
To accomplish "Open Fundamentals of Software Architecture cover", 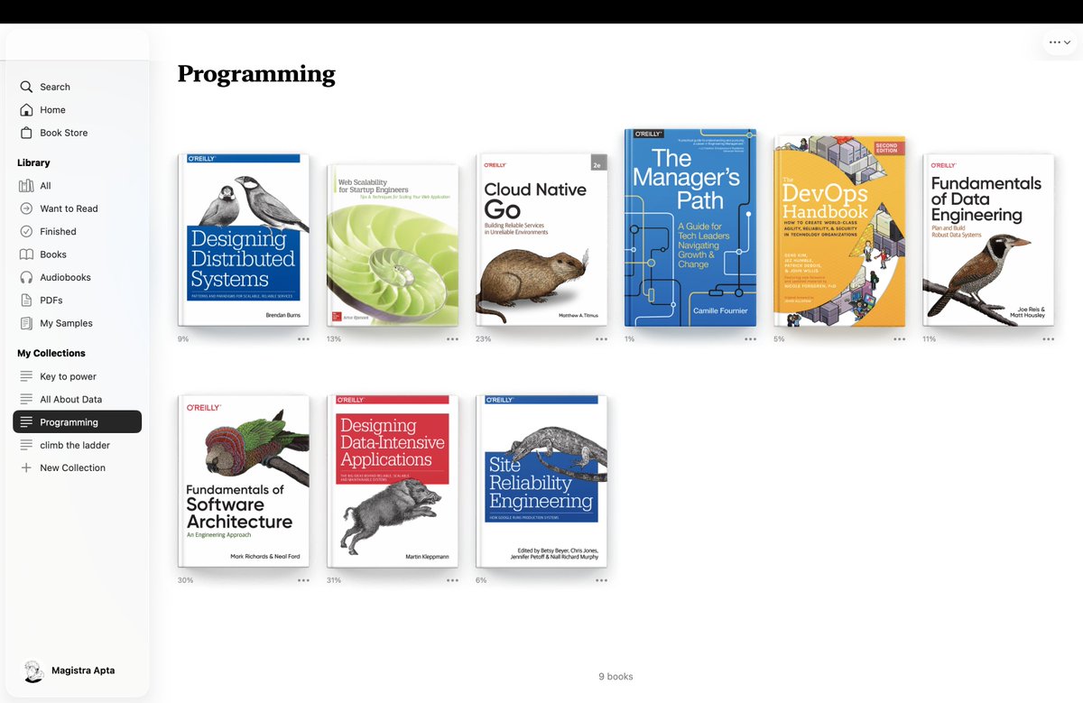I will tap(244, 481).
